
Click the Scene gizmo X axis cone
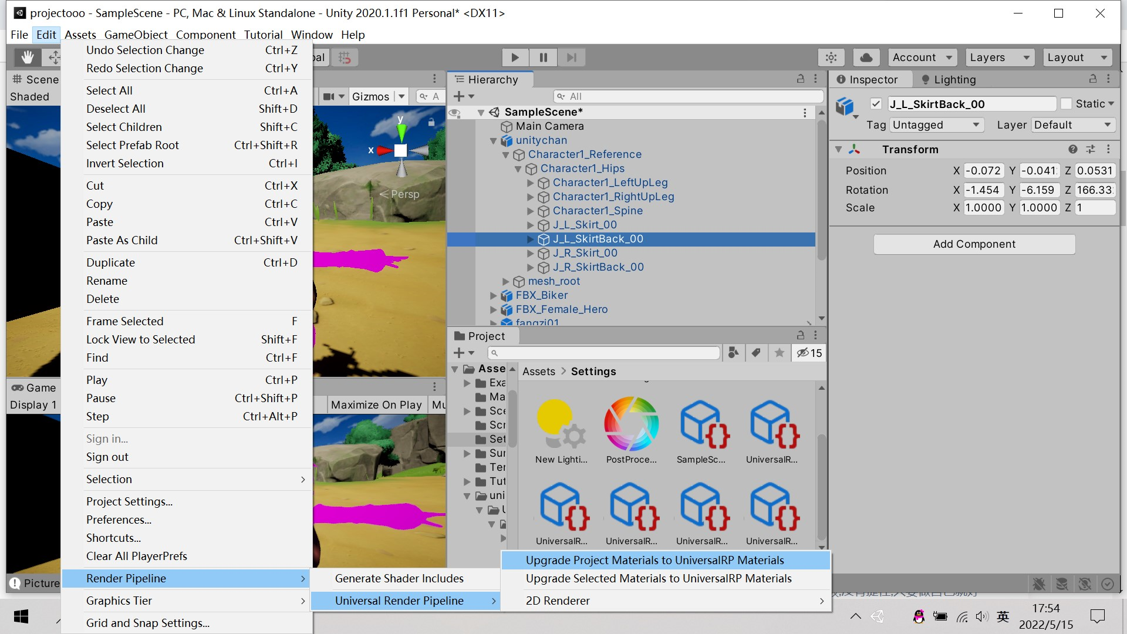click(x=384, y=150)
